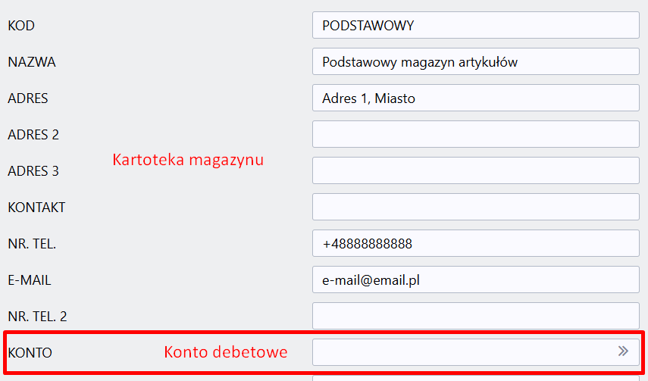Focus the E-MAIL field with e-mail@email.pl
This screenshot has width=648, height=381.
(476, 280)
